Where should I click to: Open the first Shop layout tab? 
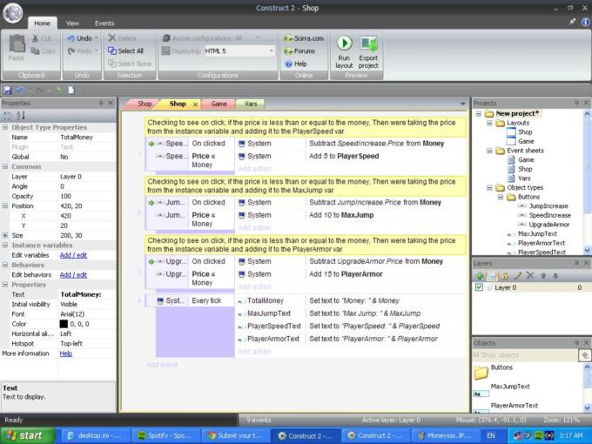point(144,104)
